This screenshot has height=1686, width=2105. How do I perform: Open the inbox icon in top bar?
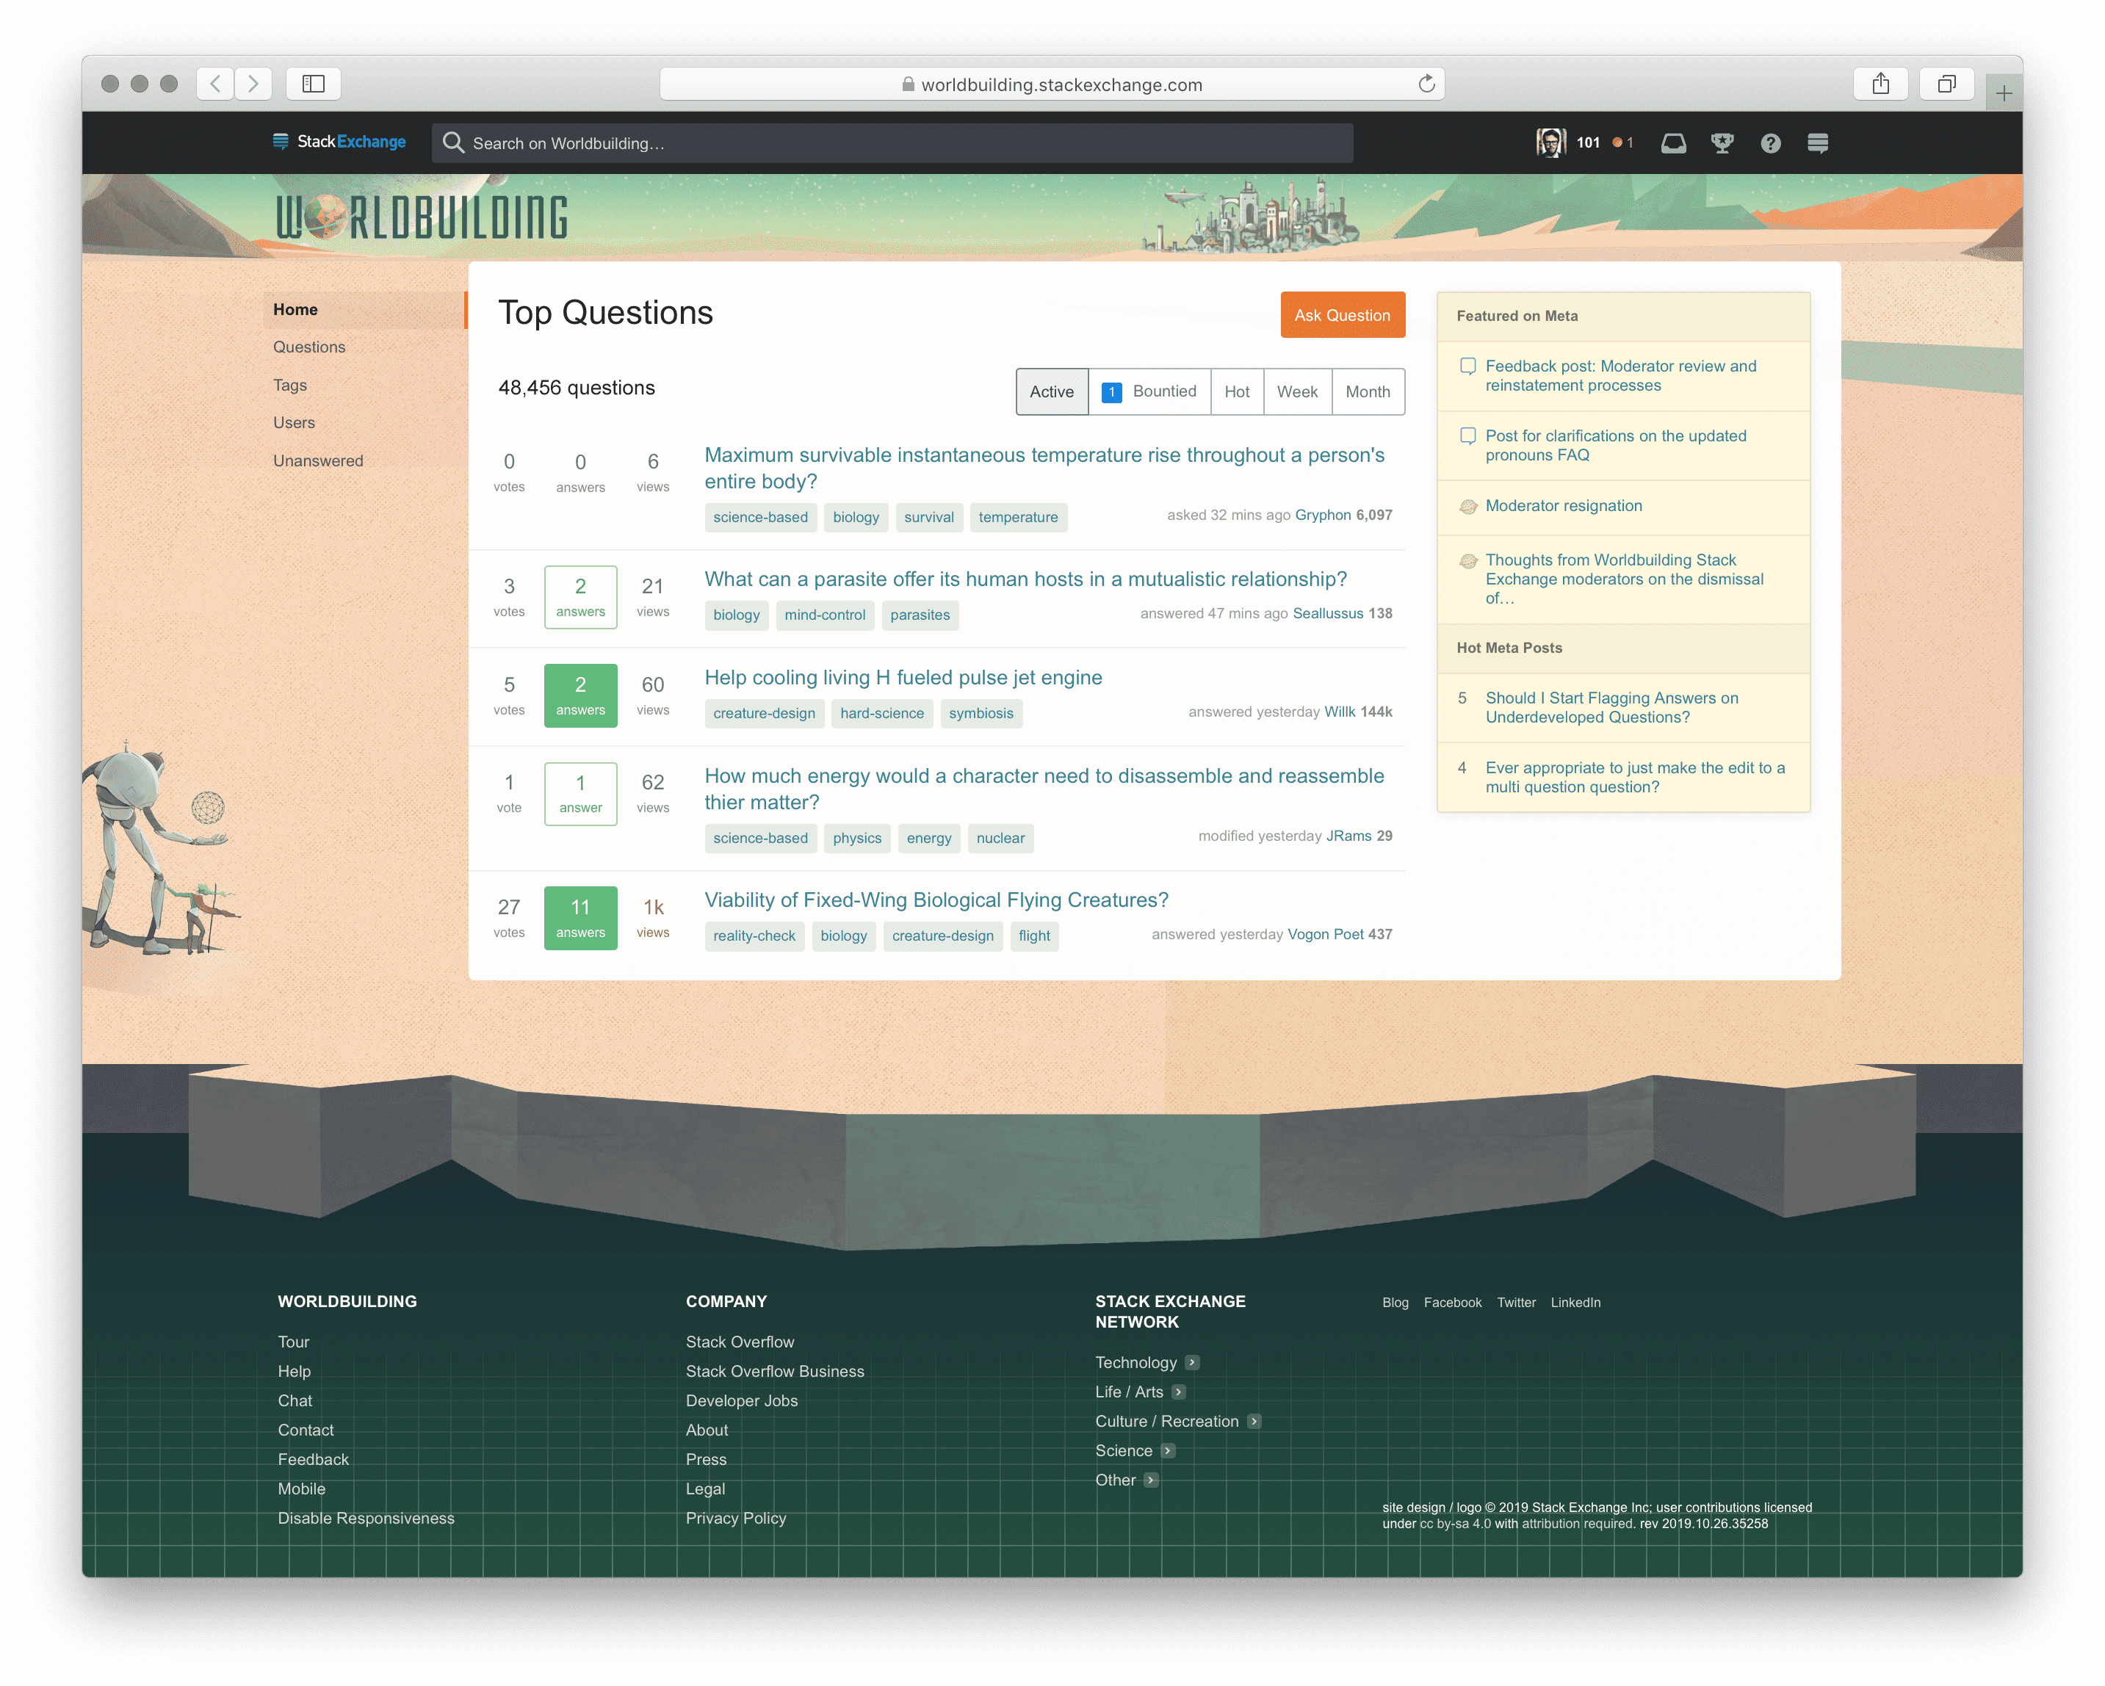[1673, 143]
